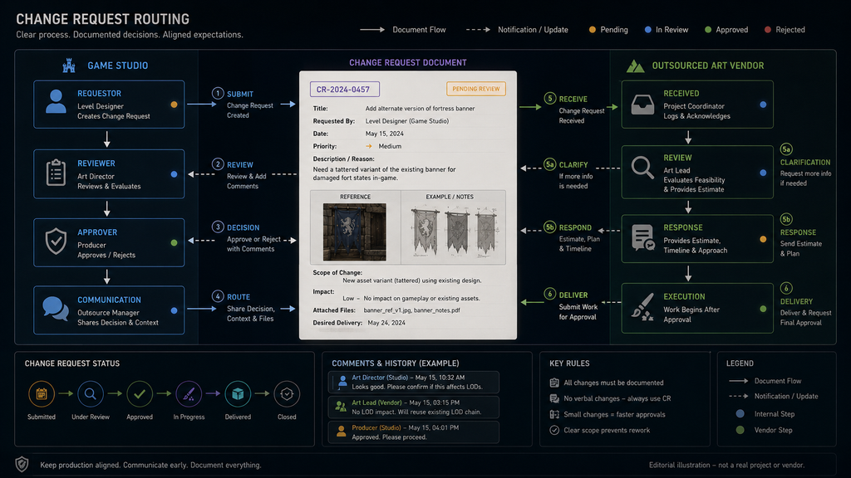Screen dimensions: 851x478
Task: Click the Received inbox tray icon
Action: [x=642, y=105]
